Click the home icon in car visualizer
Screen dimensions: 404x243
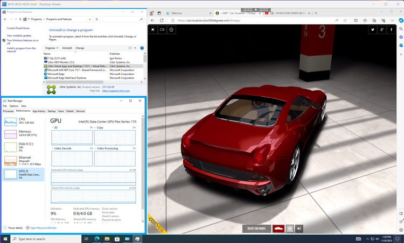tap(171, 30)
